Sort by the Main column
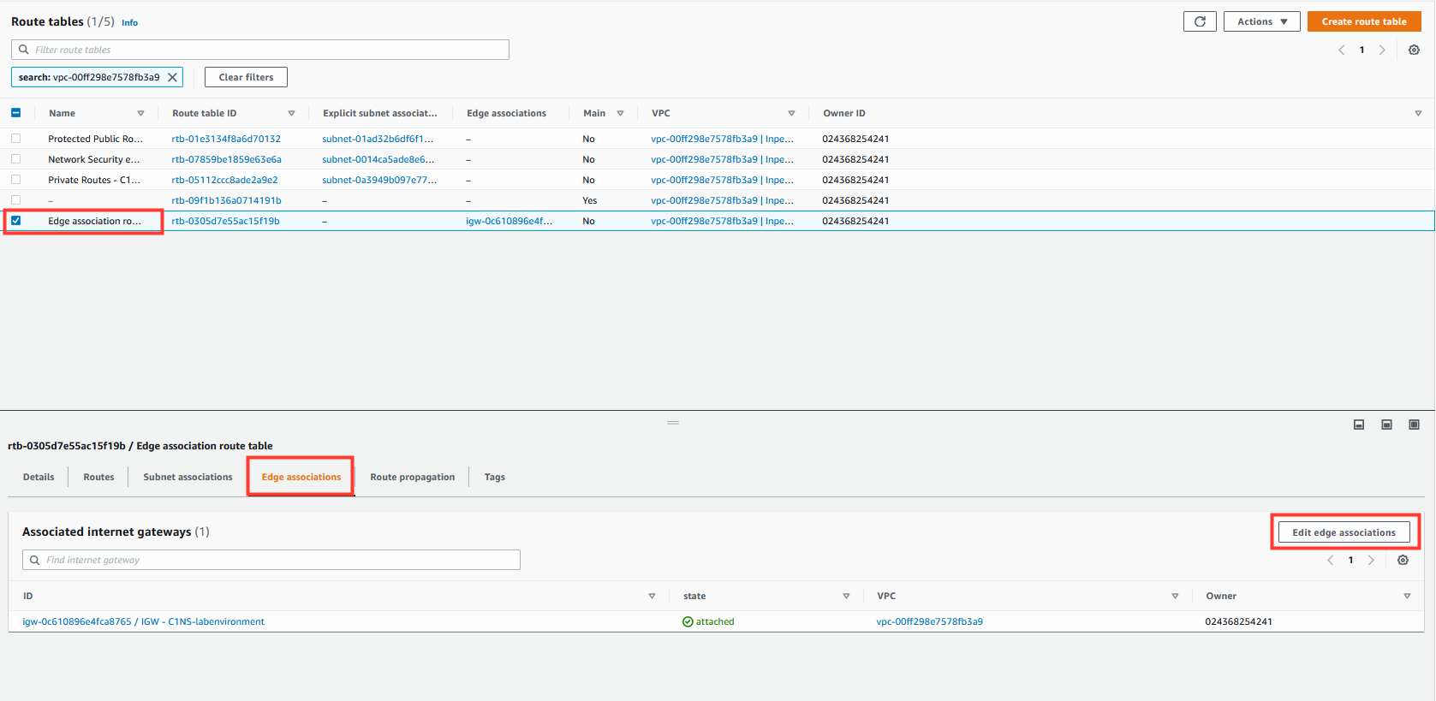 pyautogui.click(x=620, y=113)
